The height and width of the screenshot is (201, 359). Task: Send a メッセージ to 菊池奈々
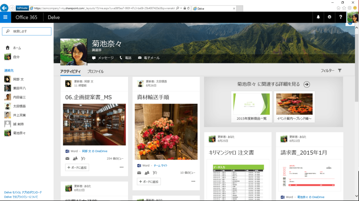point(103,58)
